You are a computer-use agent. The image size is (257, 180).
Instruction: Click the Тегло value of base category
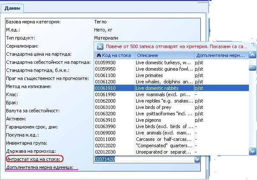(100, 22)
